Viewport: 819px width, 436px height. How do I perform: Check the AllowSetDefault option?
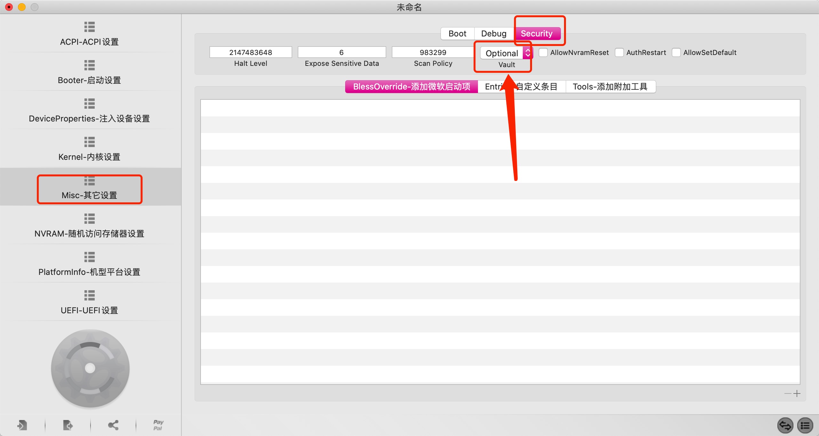(x=676, y=52)
